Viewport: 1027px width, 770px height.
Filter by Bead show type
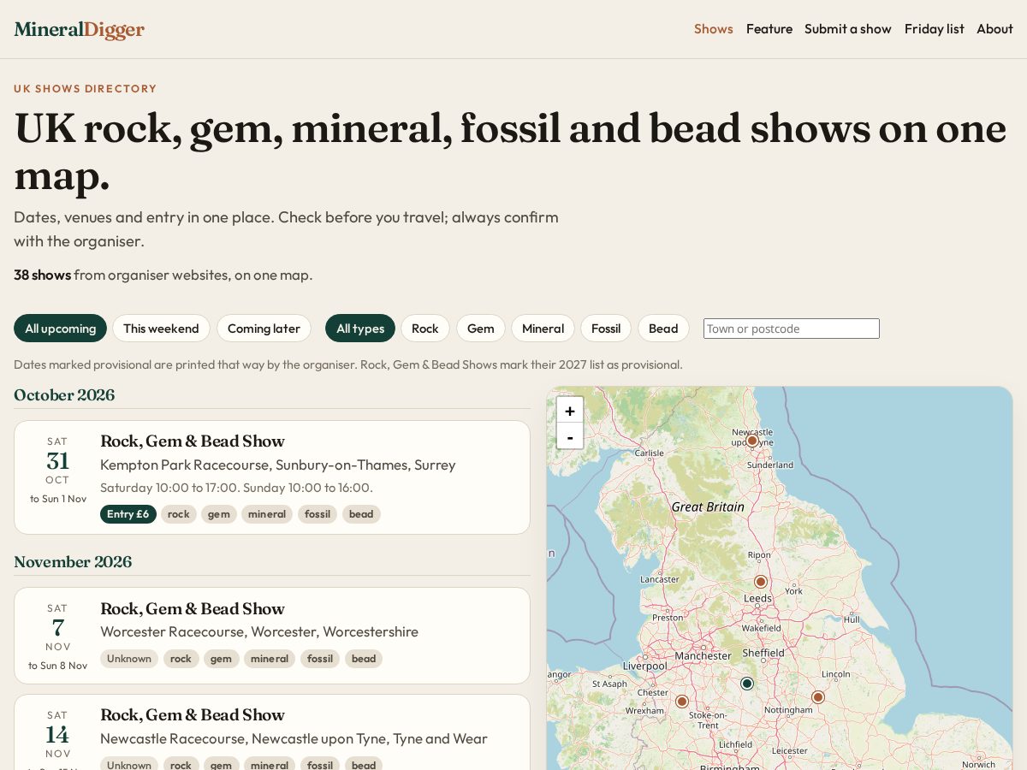click(663, 329)
